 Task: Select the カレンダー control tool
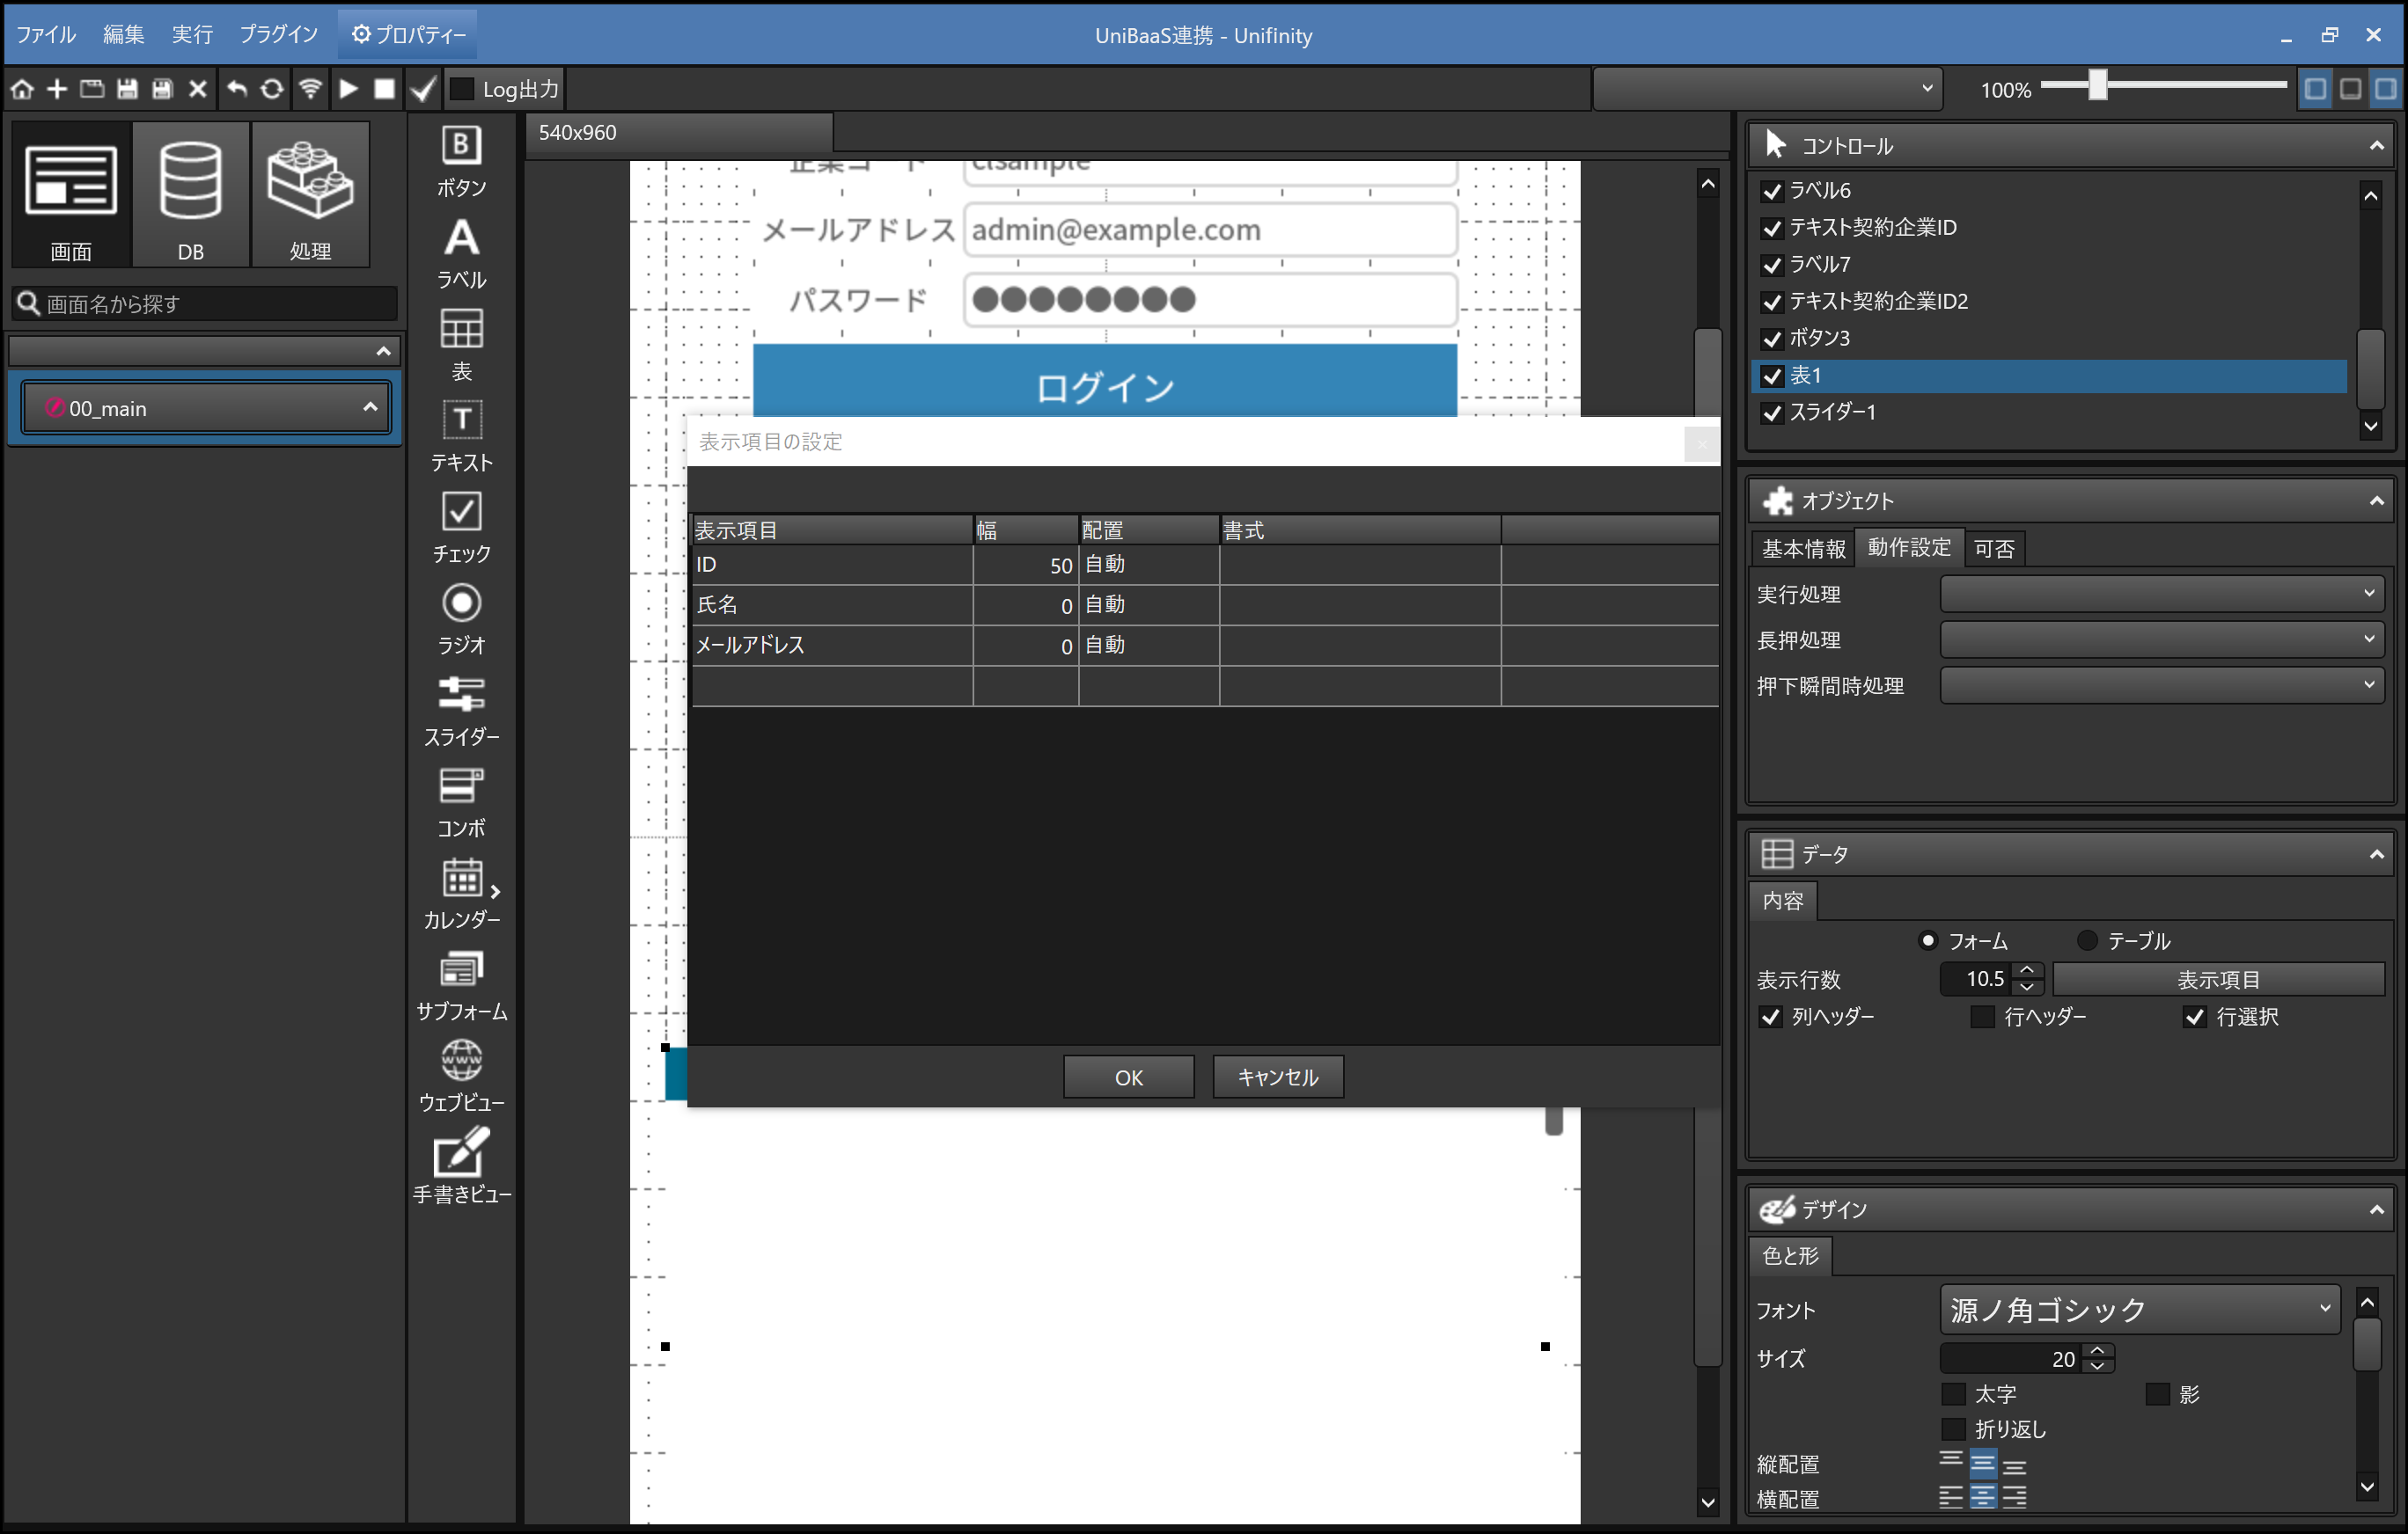[461, 891]
